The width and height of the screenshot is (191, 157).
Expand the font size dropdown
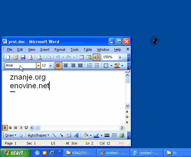coord(50,66)
